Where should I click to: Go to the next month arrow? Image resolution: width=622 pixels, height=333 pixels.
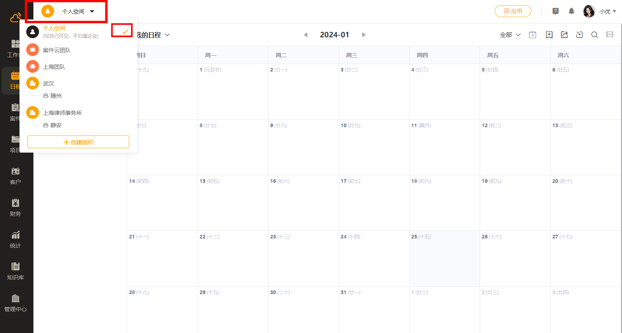(363, 35)
